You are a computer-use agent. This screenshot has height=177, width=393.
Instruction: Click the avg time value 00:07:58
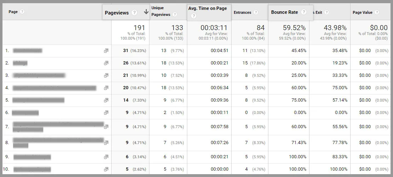[220, 127]
